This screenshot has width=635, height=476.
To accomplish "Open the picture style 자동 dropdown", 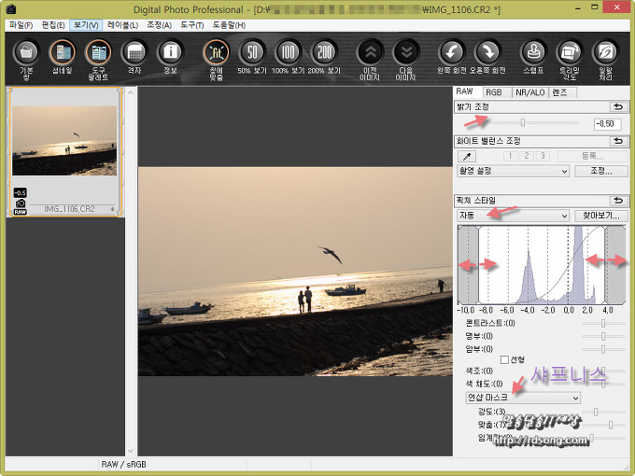I will 513,216.
